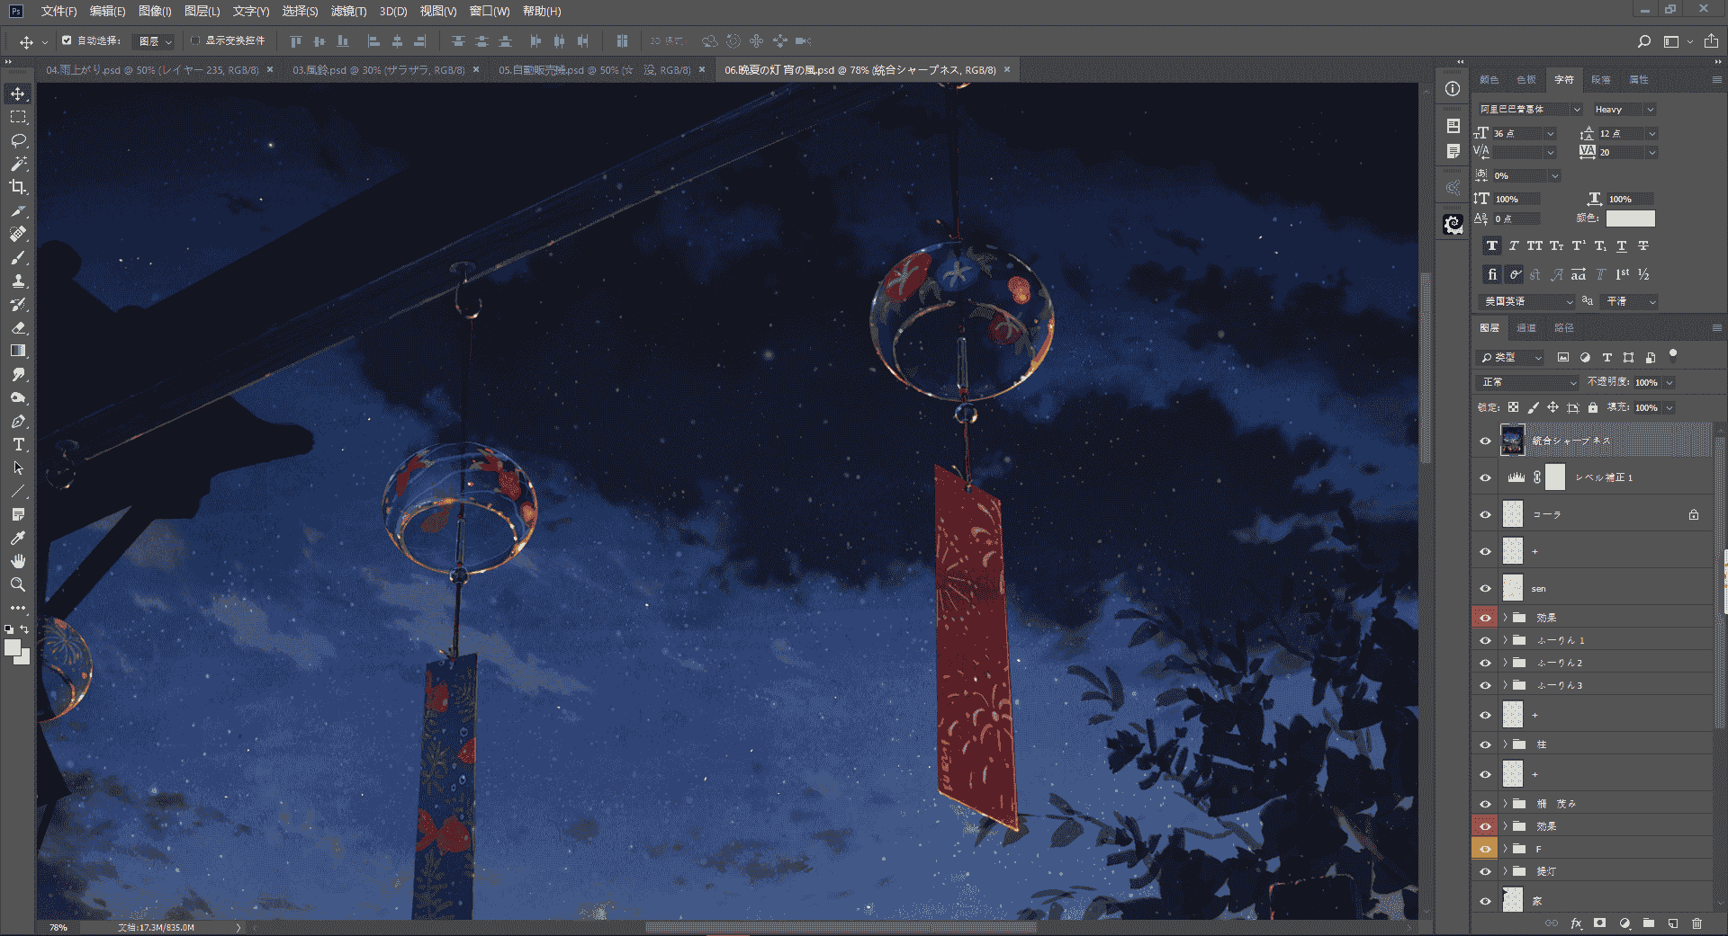Select the Magic Wand tool
This screenshot has width=1728, height=936.
[x=18, y=164]
